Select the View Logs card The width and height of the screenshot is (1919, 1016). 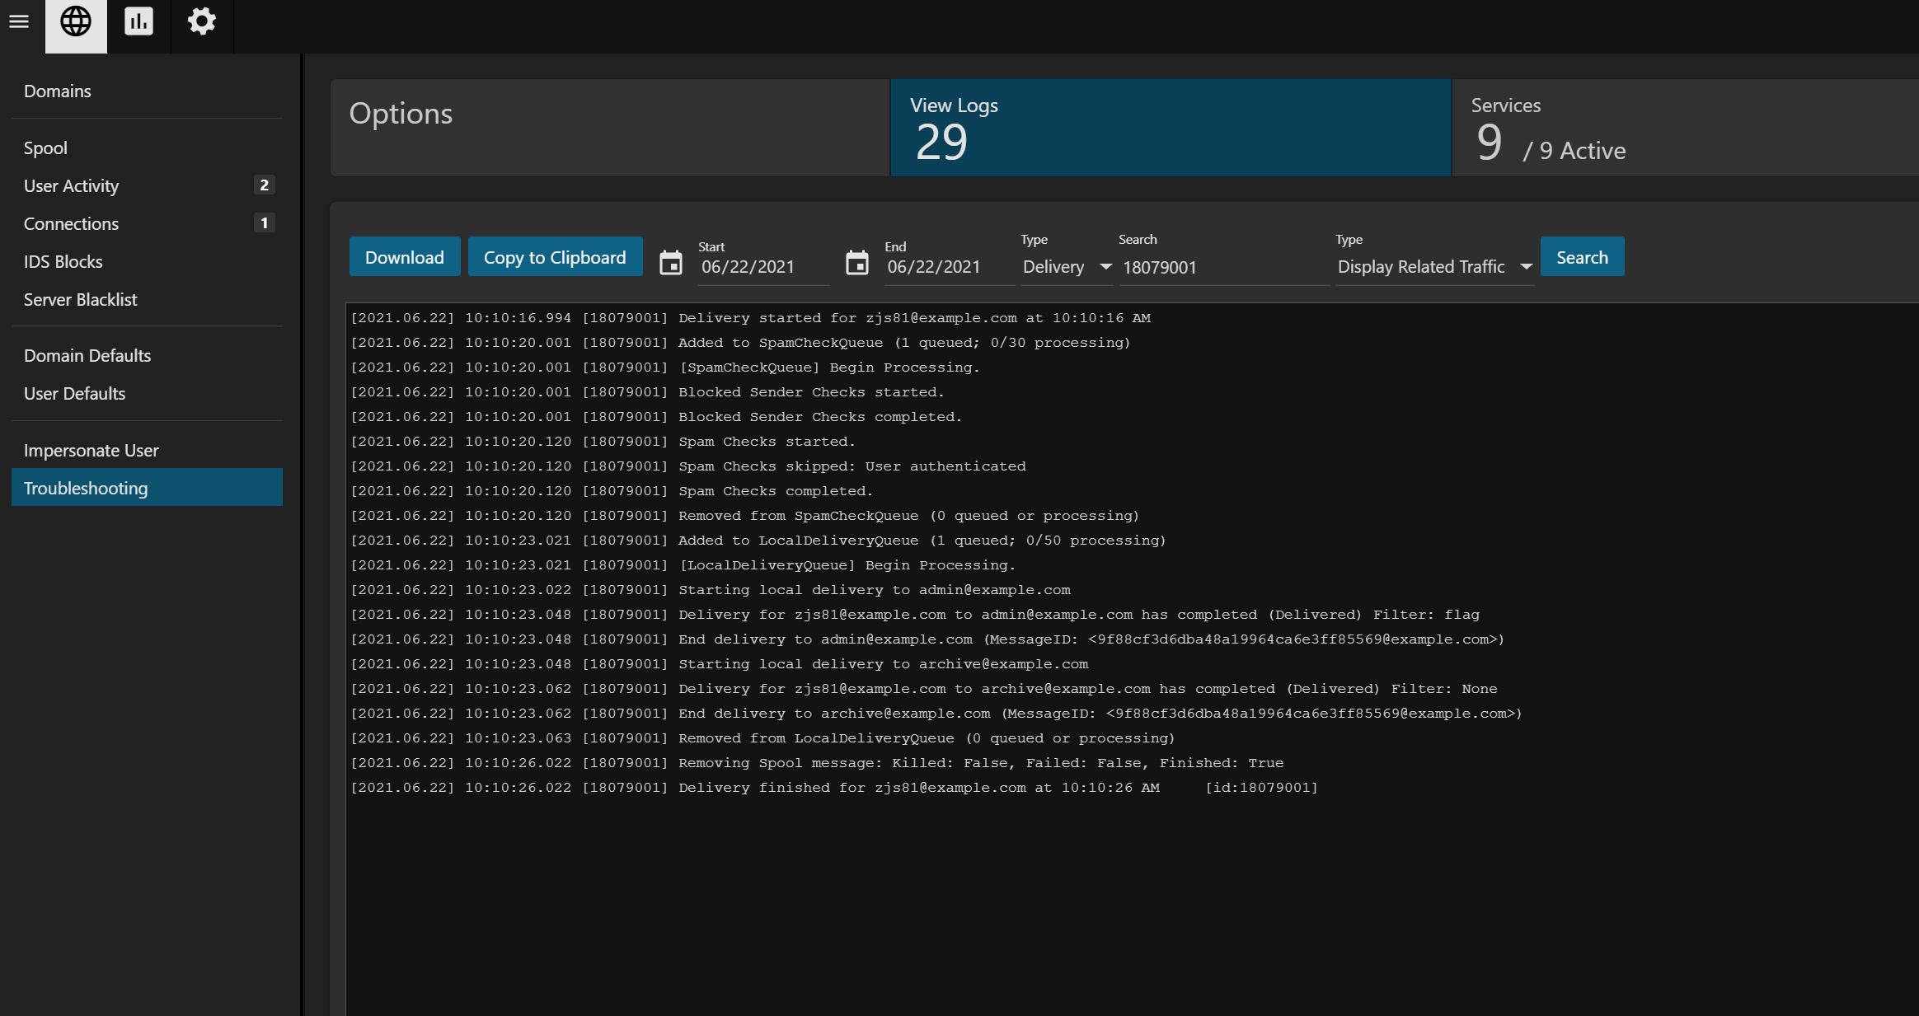pyautogui.click(x=1171, y=128)
